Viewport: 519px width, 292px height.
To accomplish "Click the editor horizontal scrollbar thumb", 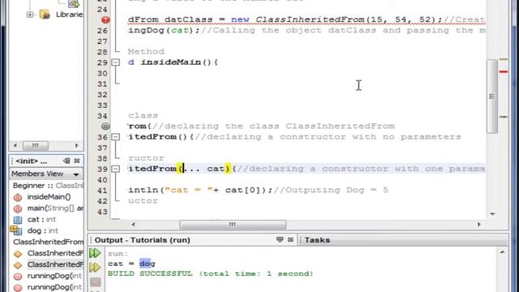I will point(233,225).
